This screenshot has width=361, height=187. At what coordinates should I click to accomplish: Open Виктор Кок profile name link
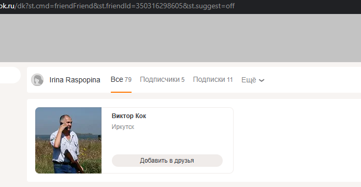click(x=129, y=116)
